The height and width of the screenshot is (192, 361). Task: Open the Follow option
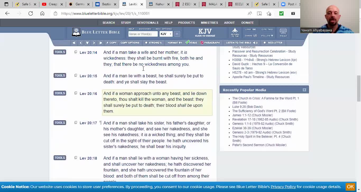(267, 36)
